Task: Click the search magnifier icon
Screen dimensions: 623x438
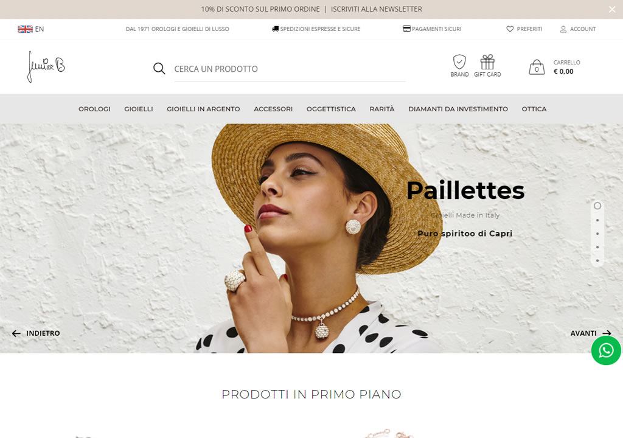Action: tap(159, 68)
